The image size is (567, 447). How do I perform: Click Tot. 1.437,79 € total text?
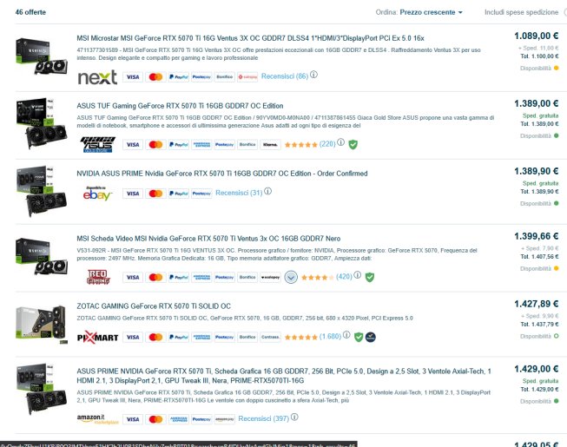click(539, 324)
